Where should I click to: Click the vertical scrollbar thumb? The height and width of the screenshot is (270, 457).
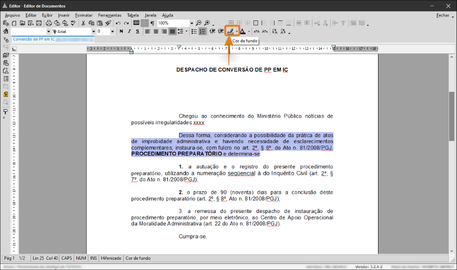[x=452, y=116]
